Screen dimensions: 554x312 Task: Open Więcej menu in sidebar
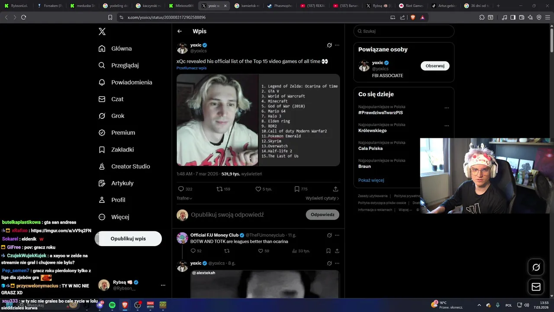coord(114,217)
